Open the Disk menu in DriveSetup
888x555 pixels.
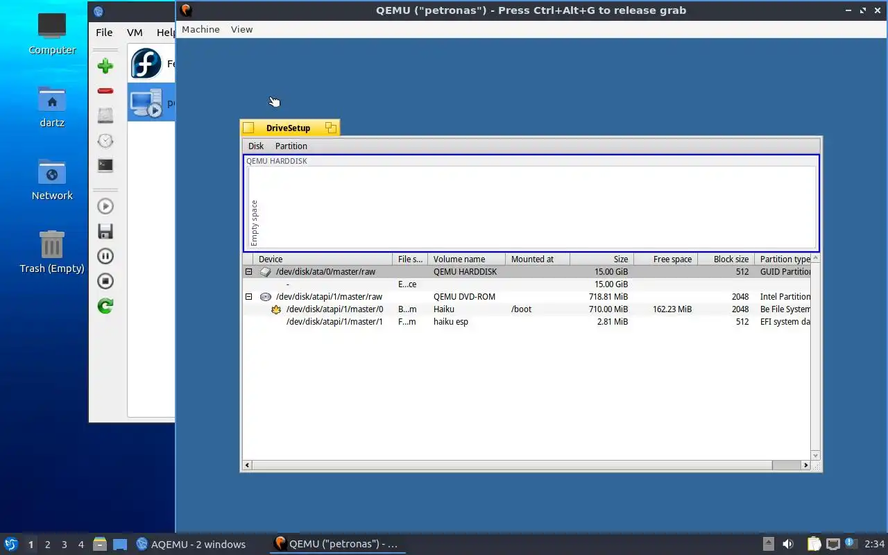pyautogui.click(x=256, y=146)
